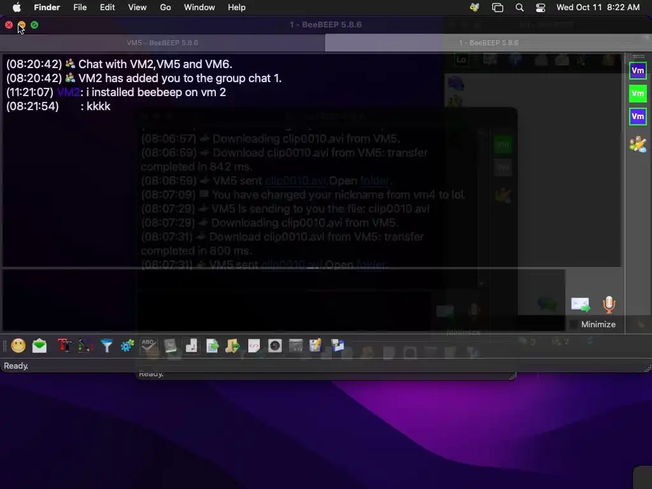Click the send file document icon
This screenshot has height=489, width=652.
click(x=212, y=346)
